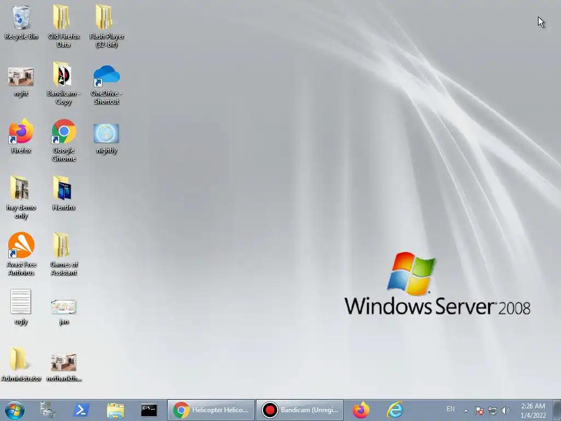Select the Old Firefox Data folder

point(64,26)
